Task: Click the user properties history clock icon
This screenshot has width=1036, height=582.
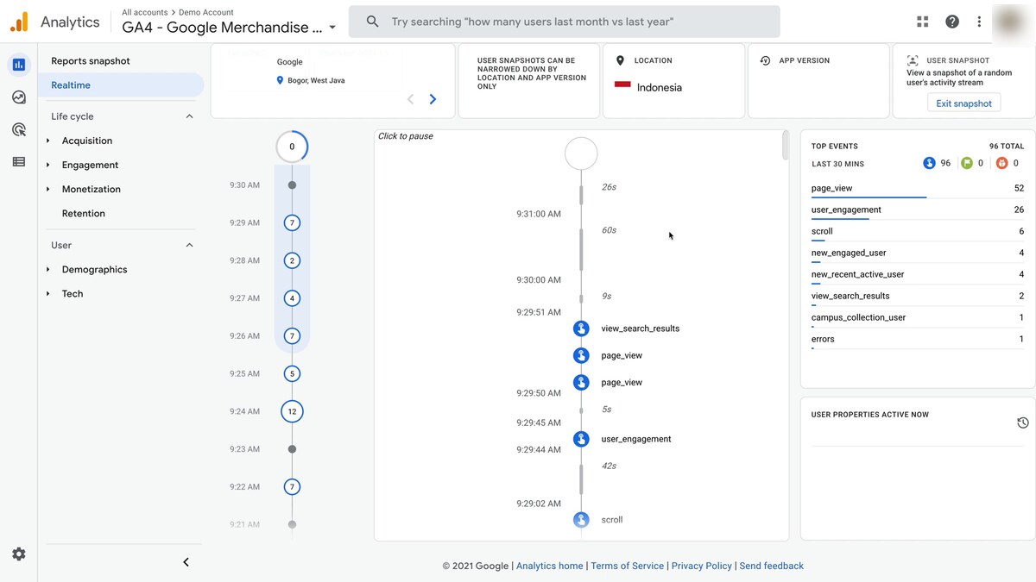Action: 1022,422
